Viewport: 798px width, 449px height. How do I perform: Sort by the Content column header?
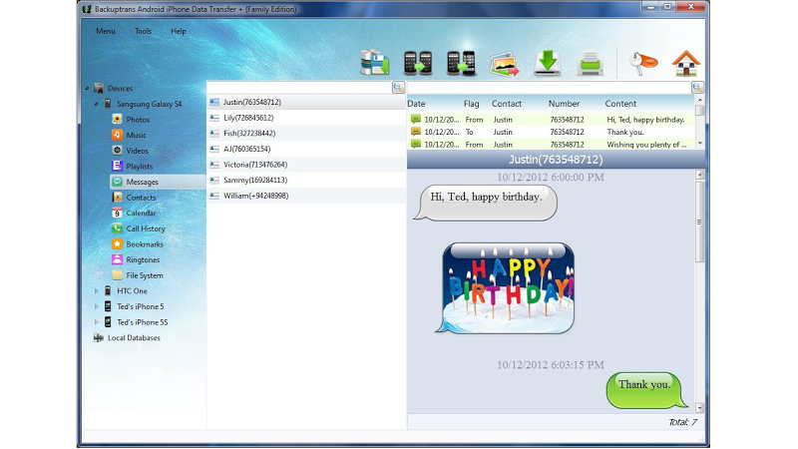pyautogui.click(x=620, y=104)
